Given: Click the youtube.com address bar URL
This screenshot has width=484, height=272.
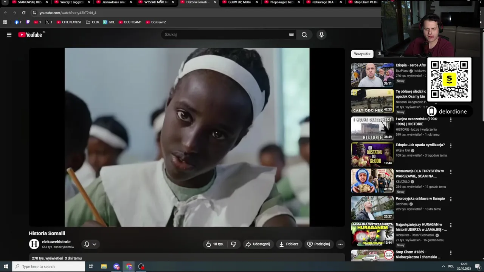Looking at the screenshot, I should [x=68, y=12].
